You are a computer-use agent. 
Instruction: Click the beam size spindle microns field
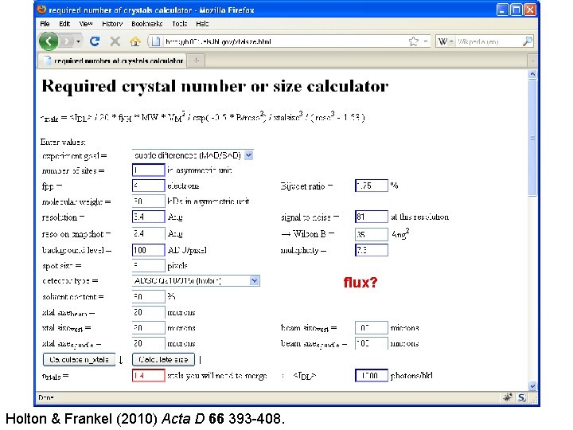tap(372, 343)
